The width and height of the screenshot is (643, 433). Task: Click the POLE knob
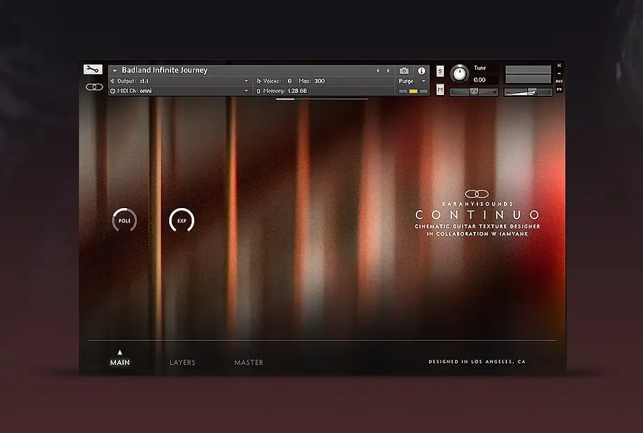pos(124,220)
